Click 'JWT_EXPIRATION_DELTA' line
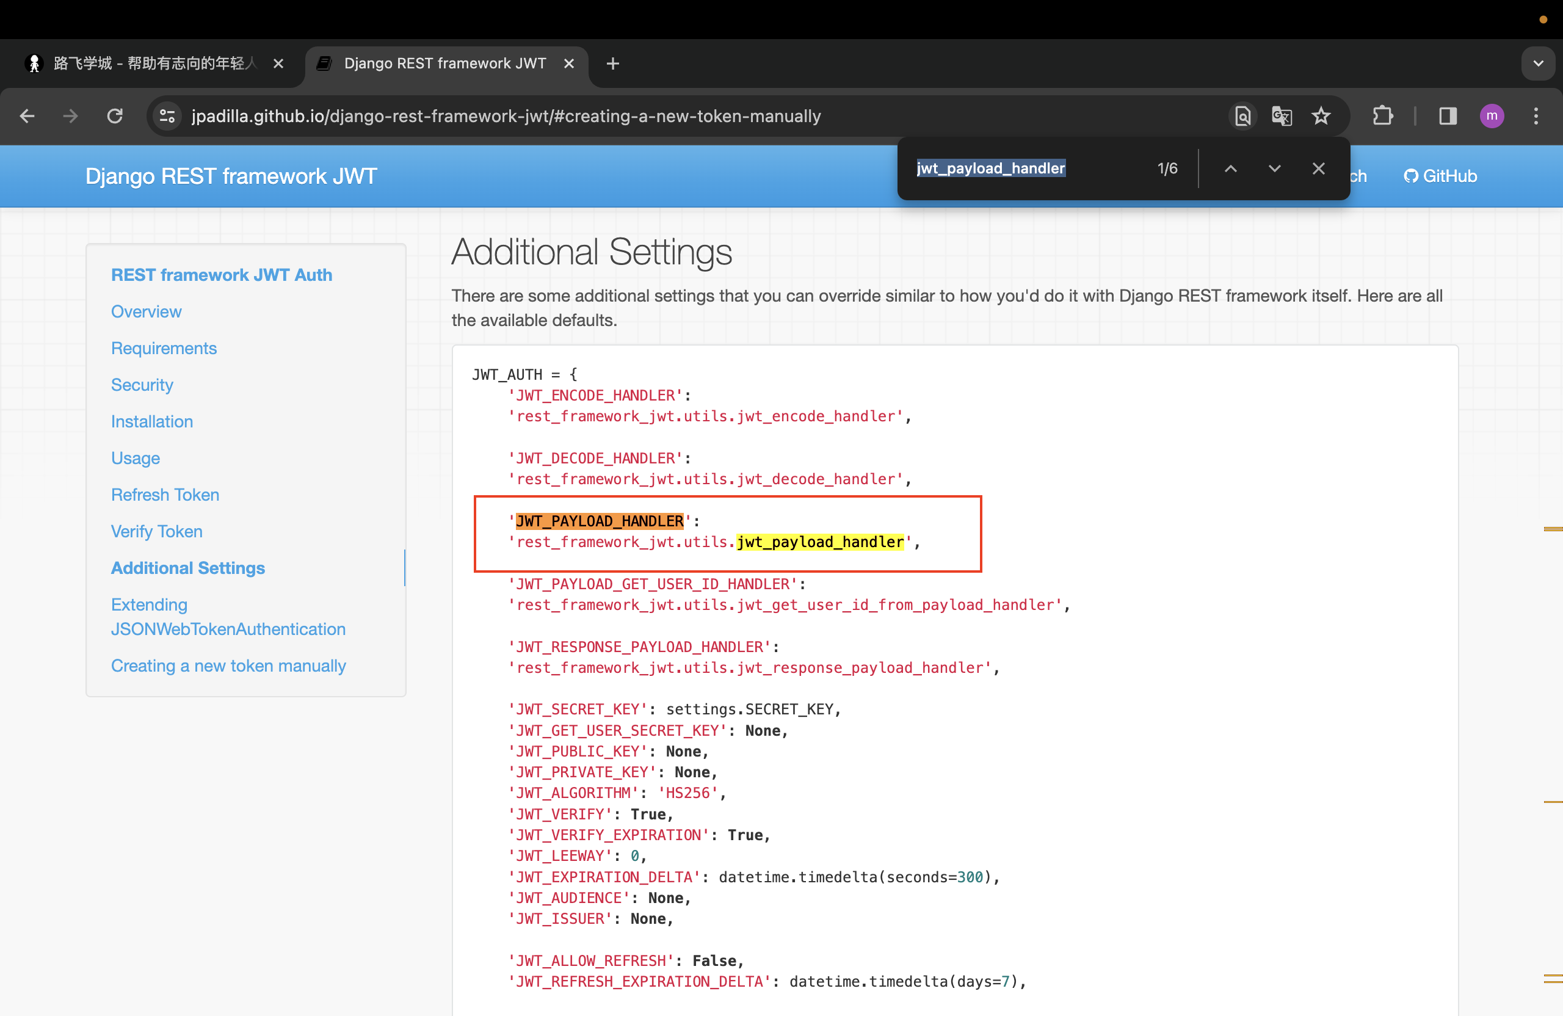The height and width of the screenshot is (1016, 1563). click(x=754, y=877)
